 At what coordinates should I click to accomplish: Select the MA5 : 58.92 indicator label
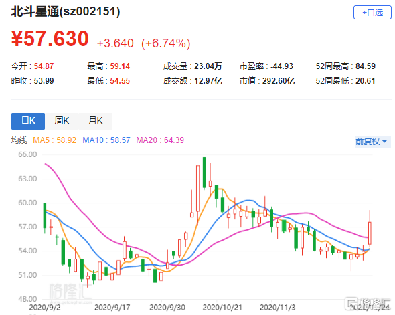click(54, 140)
